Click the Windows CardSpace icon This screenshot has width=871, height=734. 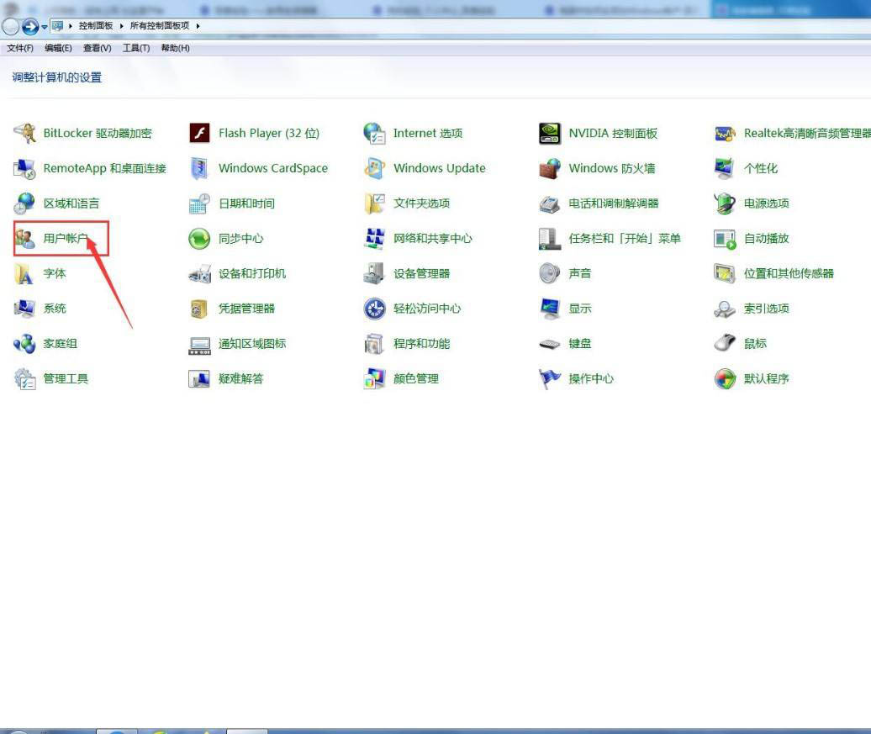(199, 168)
